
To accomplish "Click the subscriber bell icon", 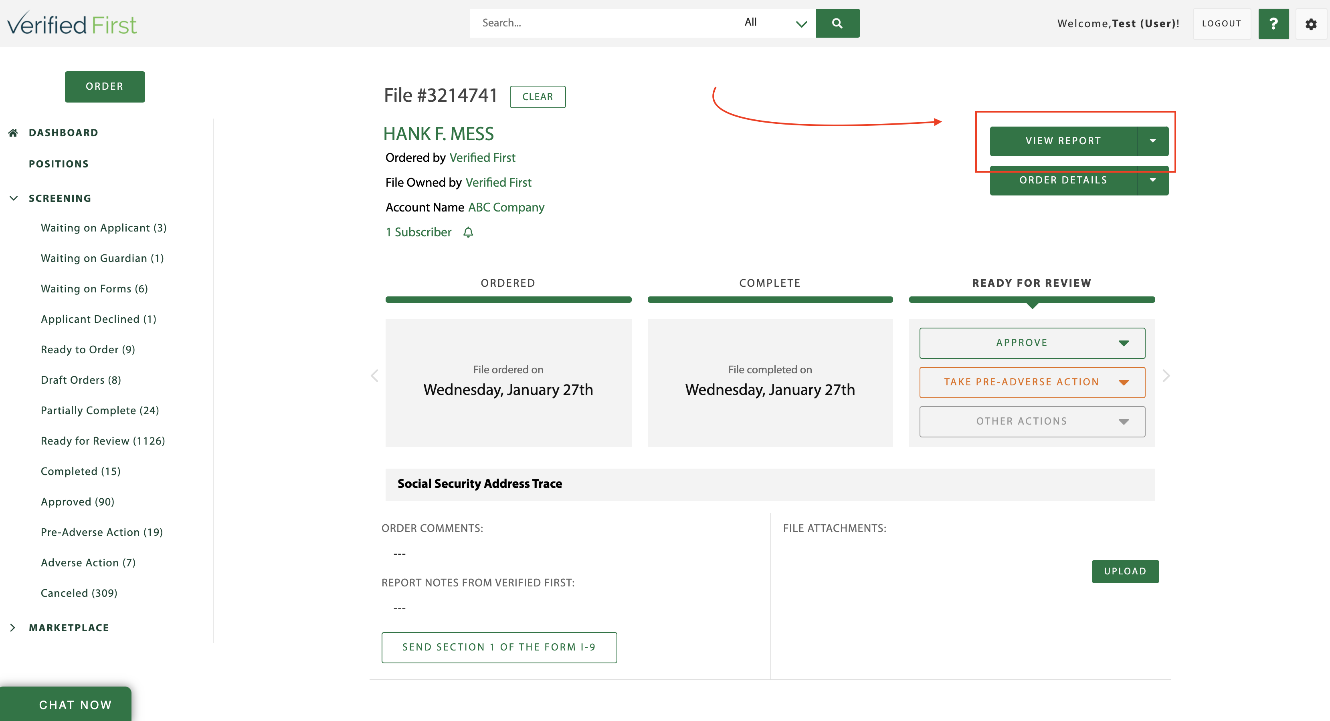I will point(468,232).
